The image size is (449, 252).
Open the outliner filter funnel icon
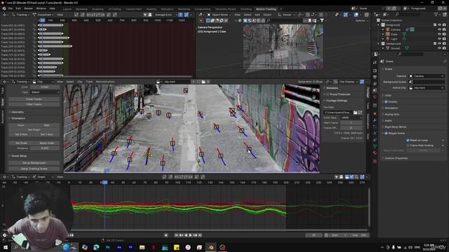(436, 14)
